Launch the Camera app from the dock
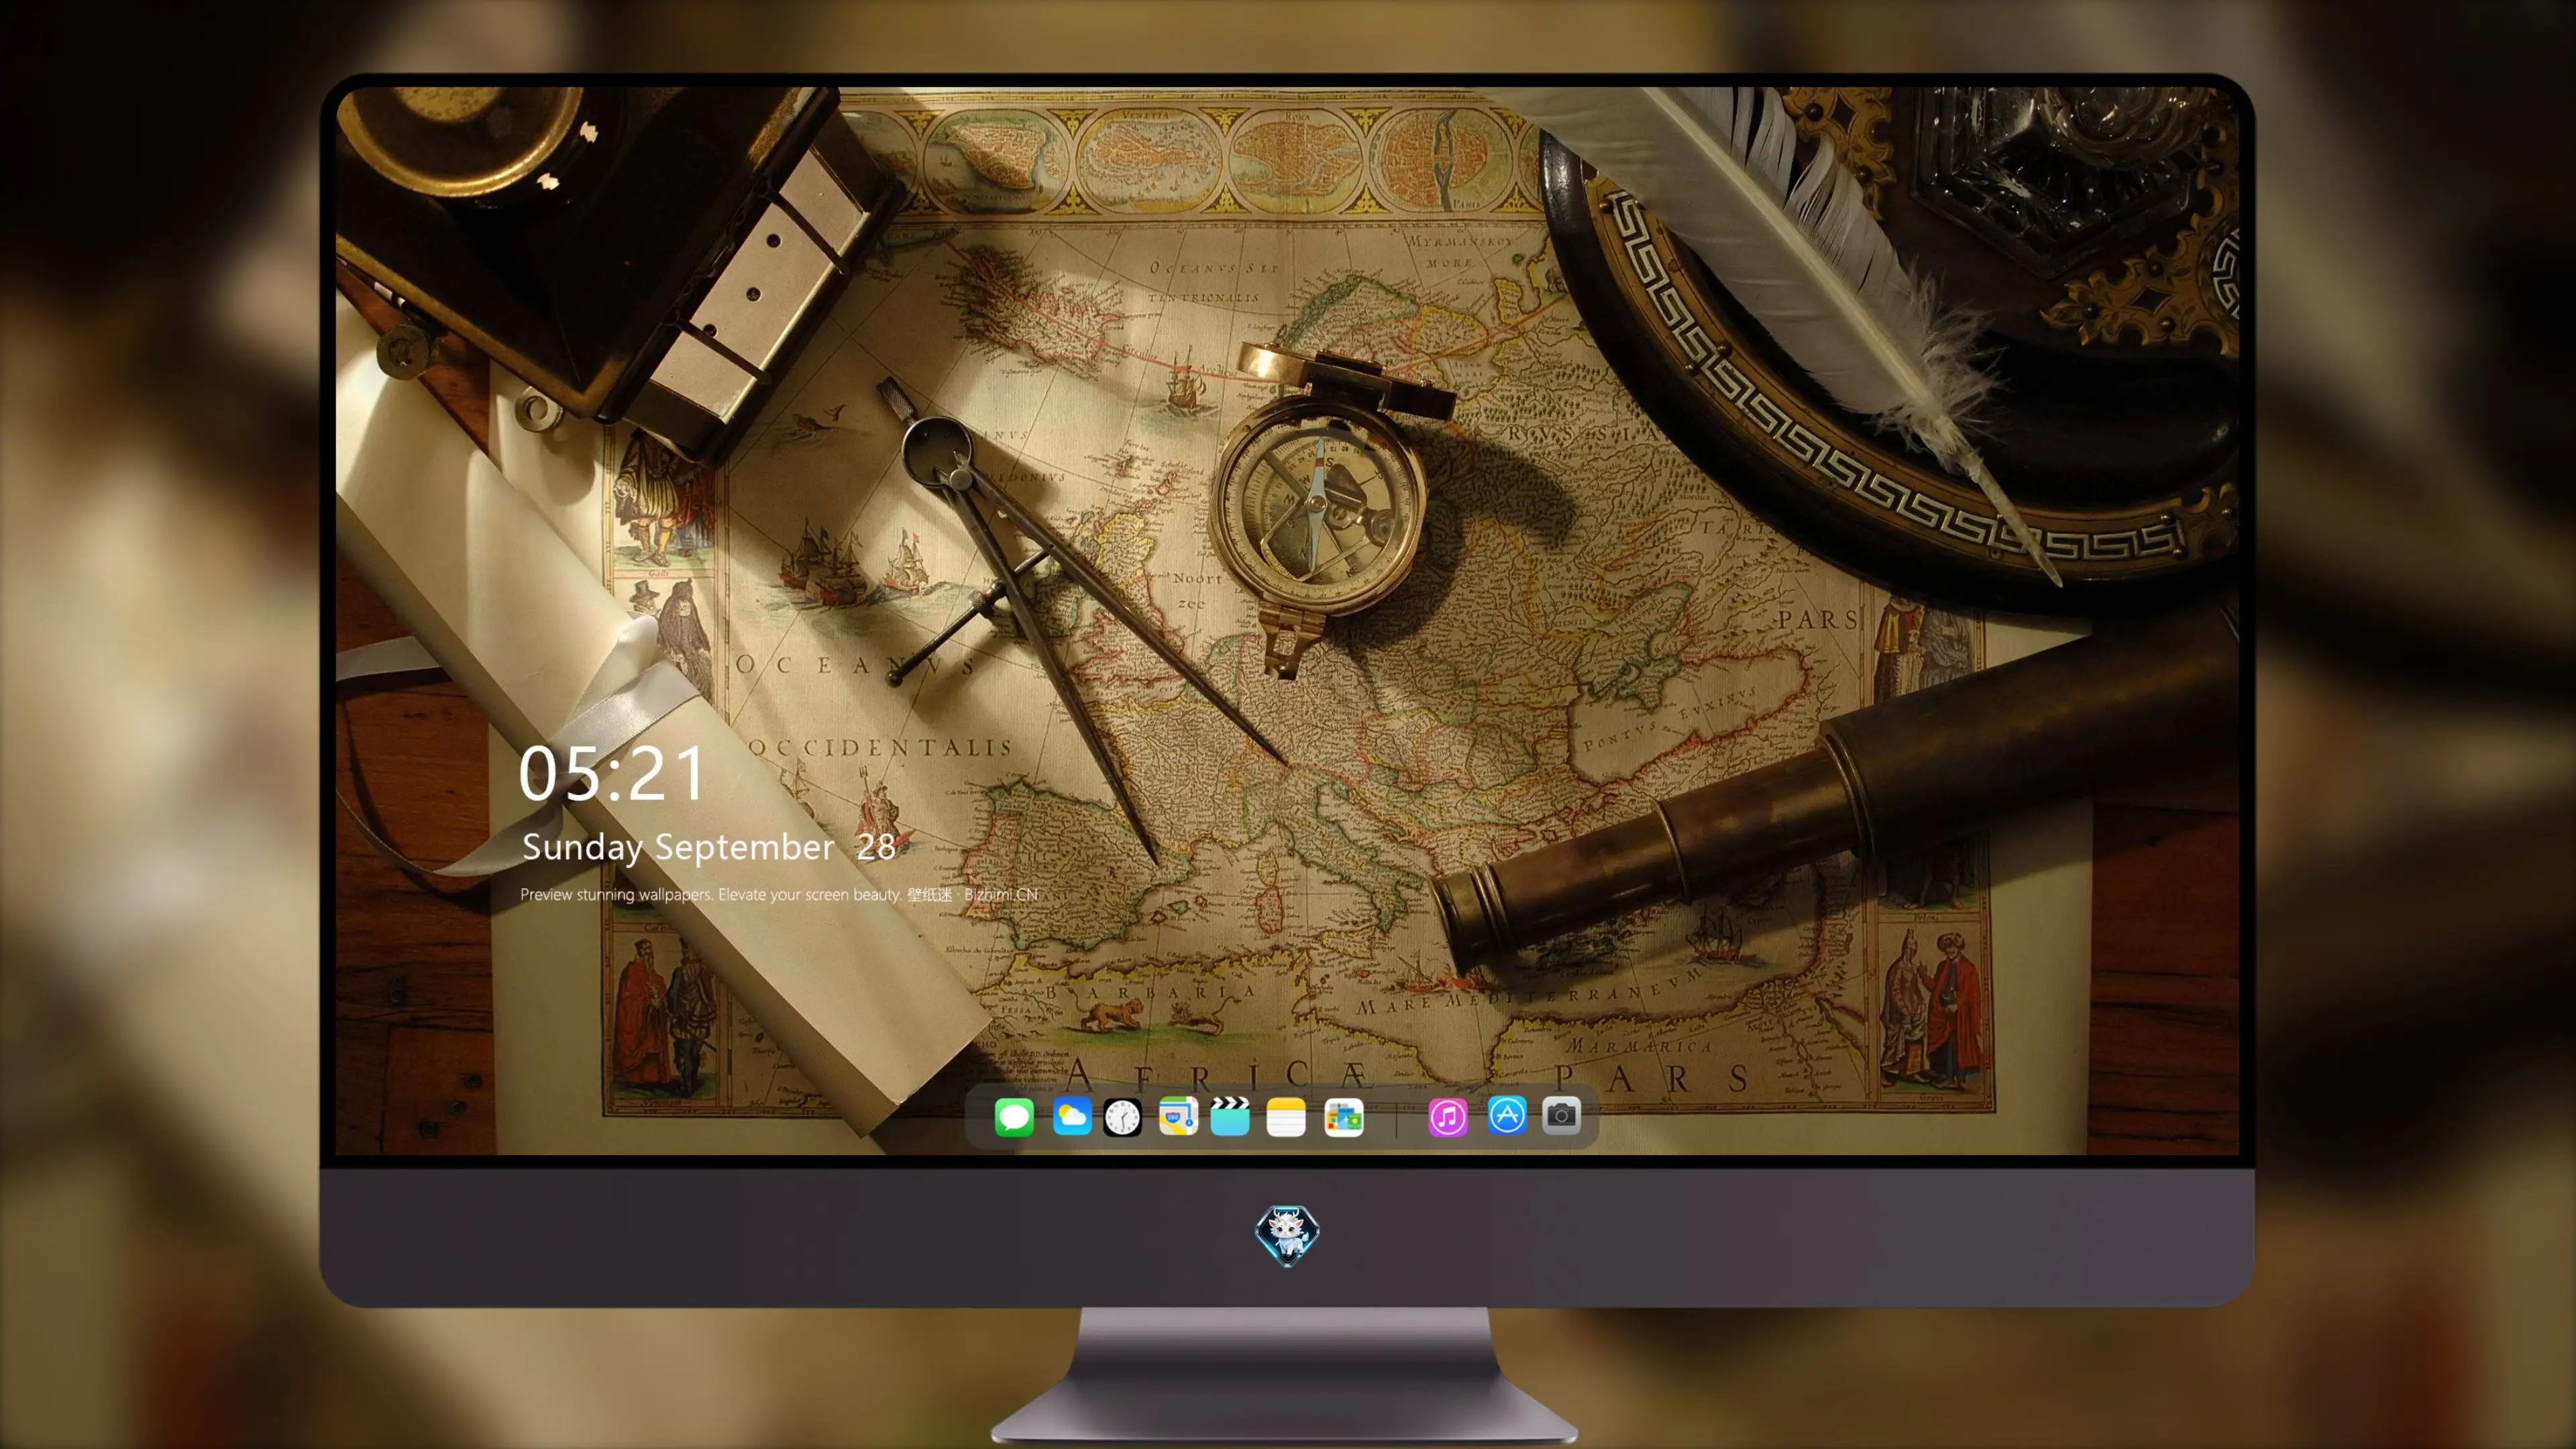This screenshot has width=2576, height=1449. [x=1561, y=1115]
